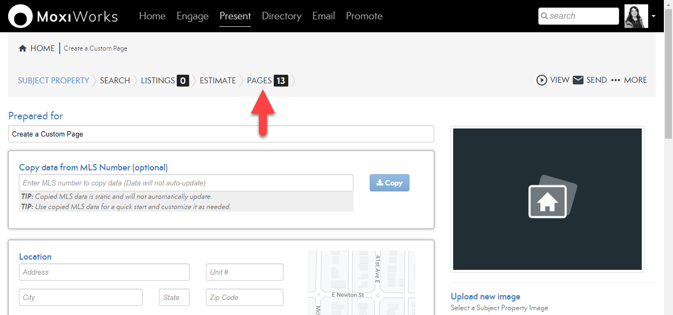Click Copy data from MLS Number heading
The height and width of the screenshot is (315, 673).
coord(93,167)
